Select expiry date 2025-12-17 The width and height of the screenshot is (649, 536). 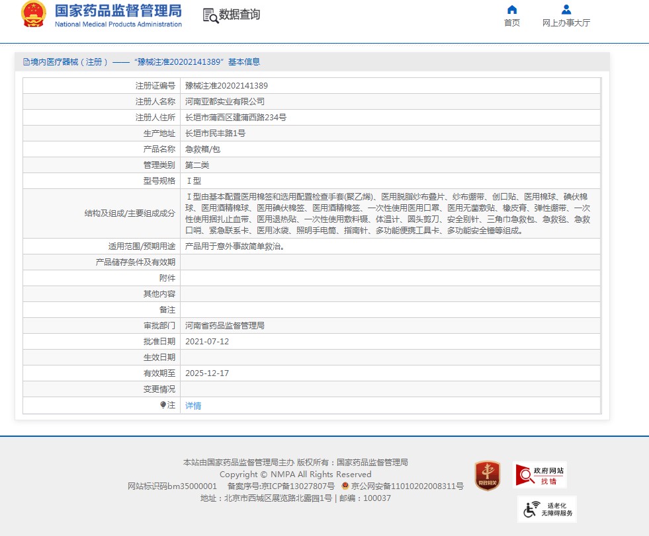pos(207,373)
